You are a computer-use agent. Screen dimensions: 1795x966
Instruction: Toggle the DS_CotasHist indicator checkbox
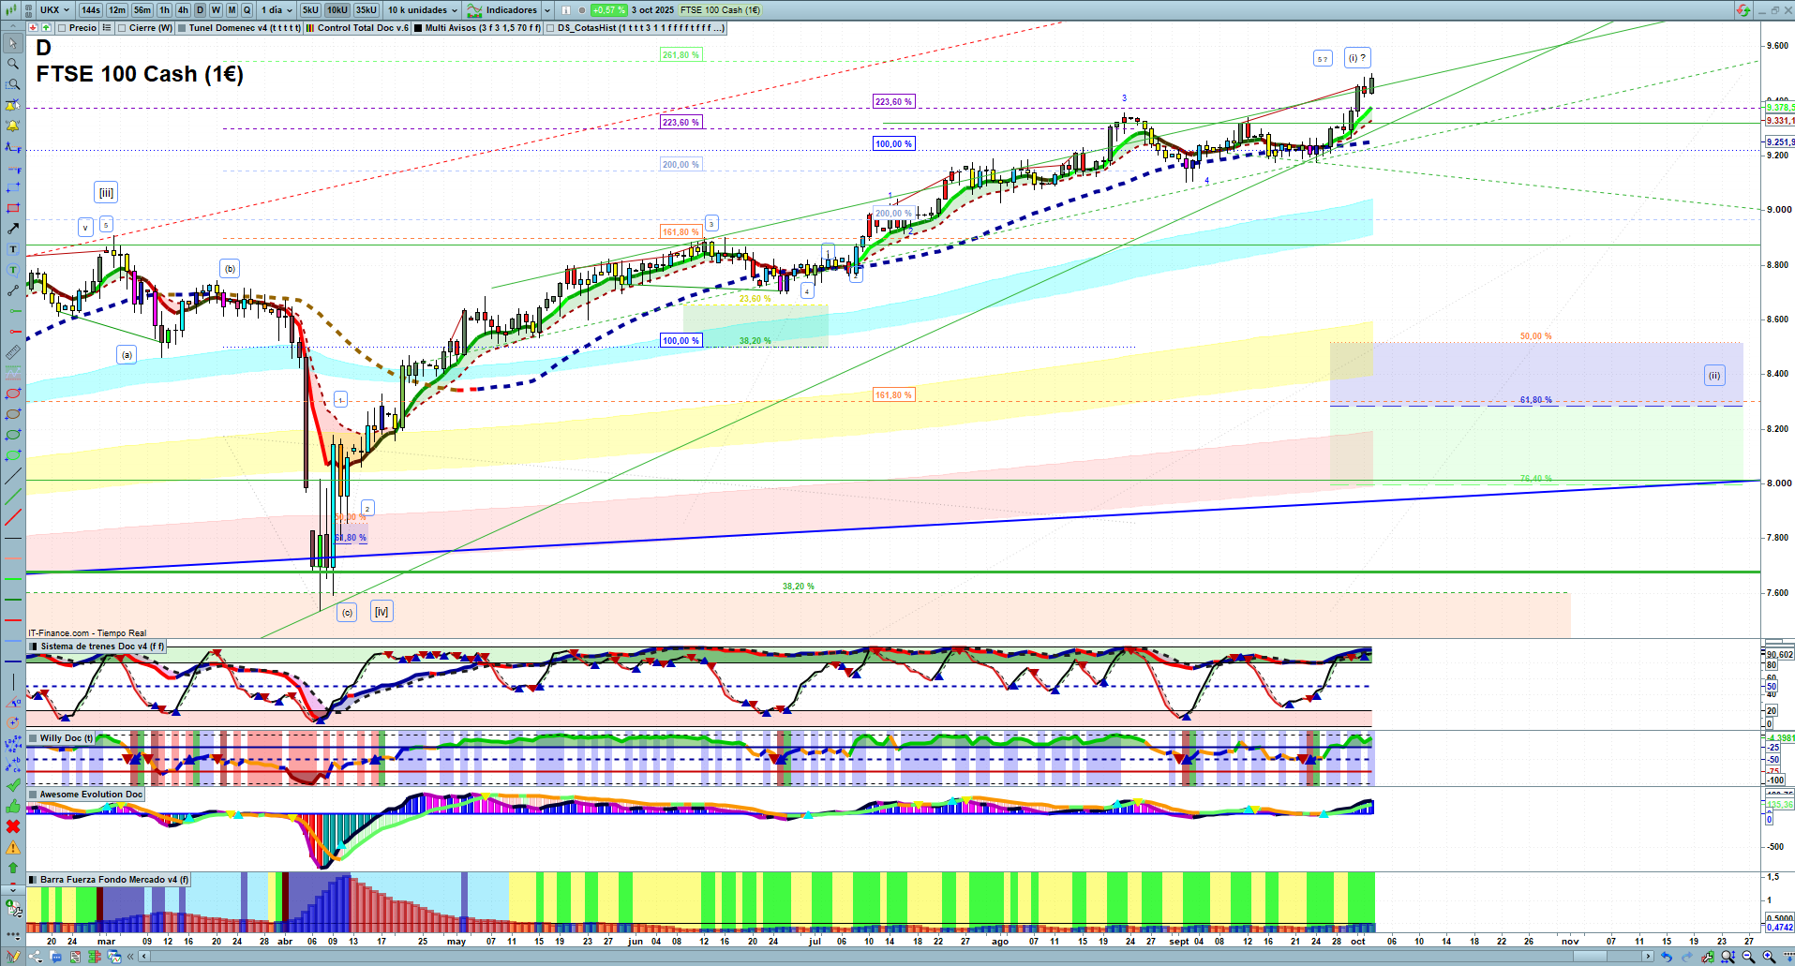(551, 28)
